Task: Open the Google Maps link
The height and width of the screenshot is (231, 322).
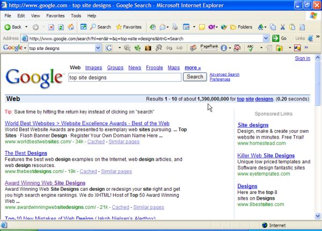Action: click(174, 68)
